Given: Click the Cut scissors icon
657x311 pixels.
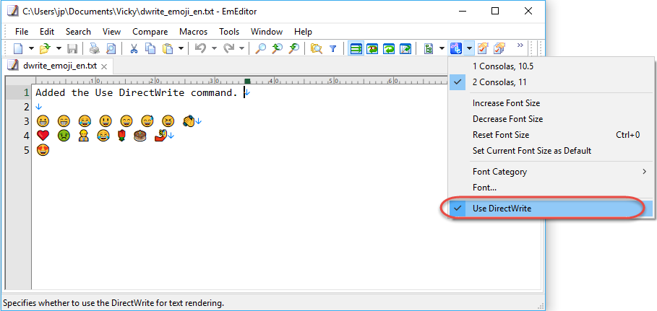Looking at the screenshot, I should point(134,48).
